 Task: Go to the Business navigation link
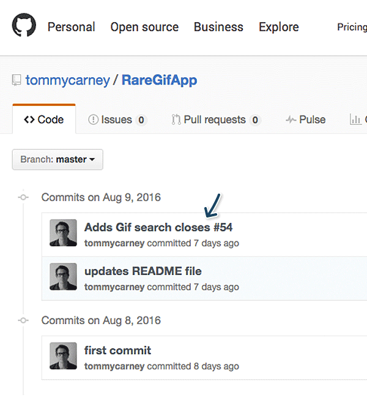pos(218,27)
